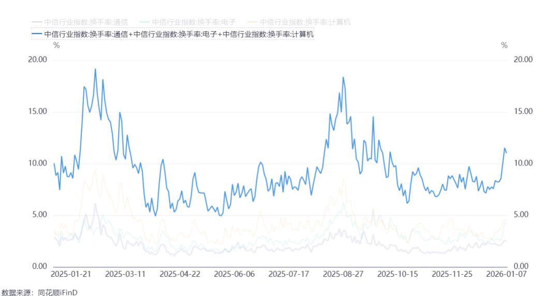Select x-axis date label 2025-07-17
Viewport: 559px width, 296px height.
point(289,274)
